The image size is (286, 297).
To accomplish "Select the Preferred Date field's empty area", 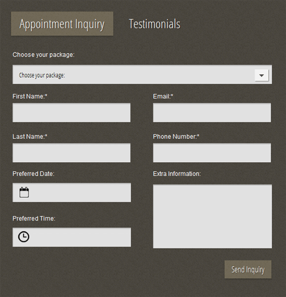I will (x=80, y=192).
